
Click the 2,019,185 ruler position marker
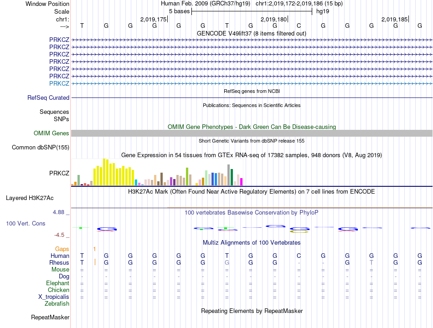[395, 19]
